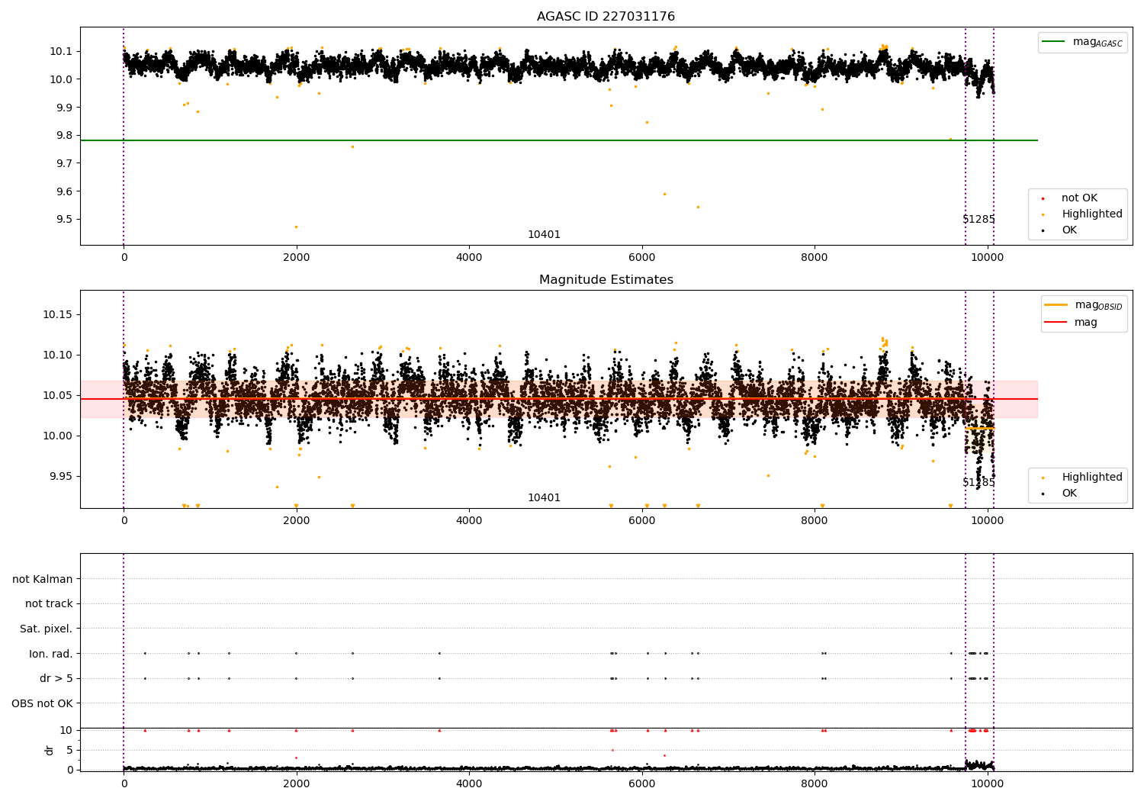Select the 'OBS not OK' row label
Screen dimensions: 1144x801
[42, 703]
